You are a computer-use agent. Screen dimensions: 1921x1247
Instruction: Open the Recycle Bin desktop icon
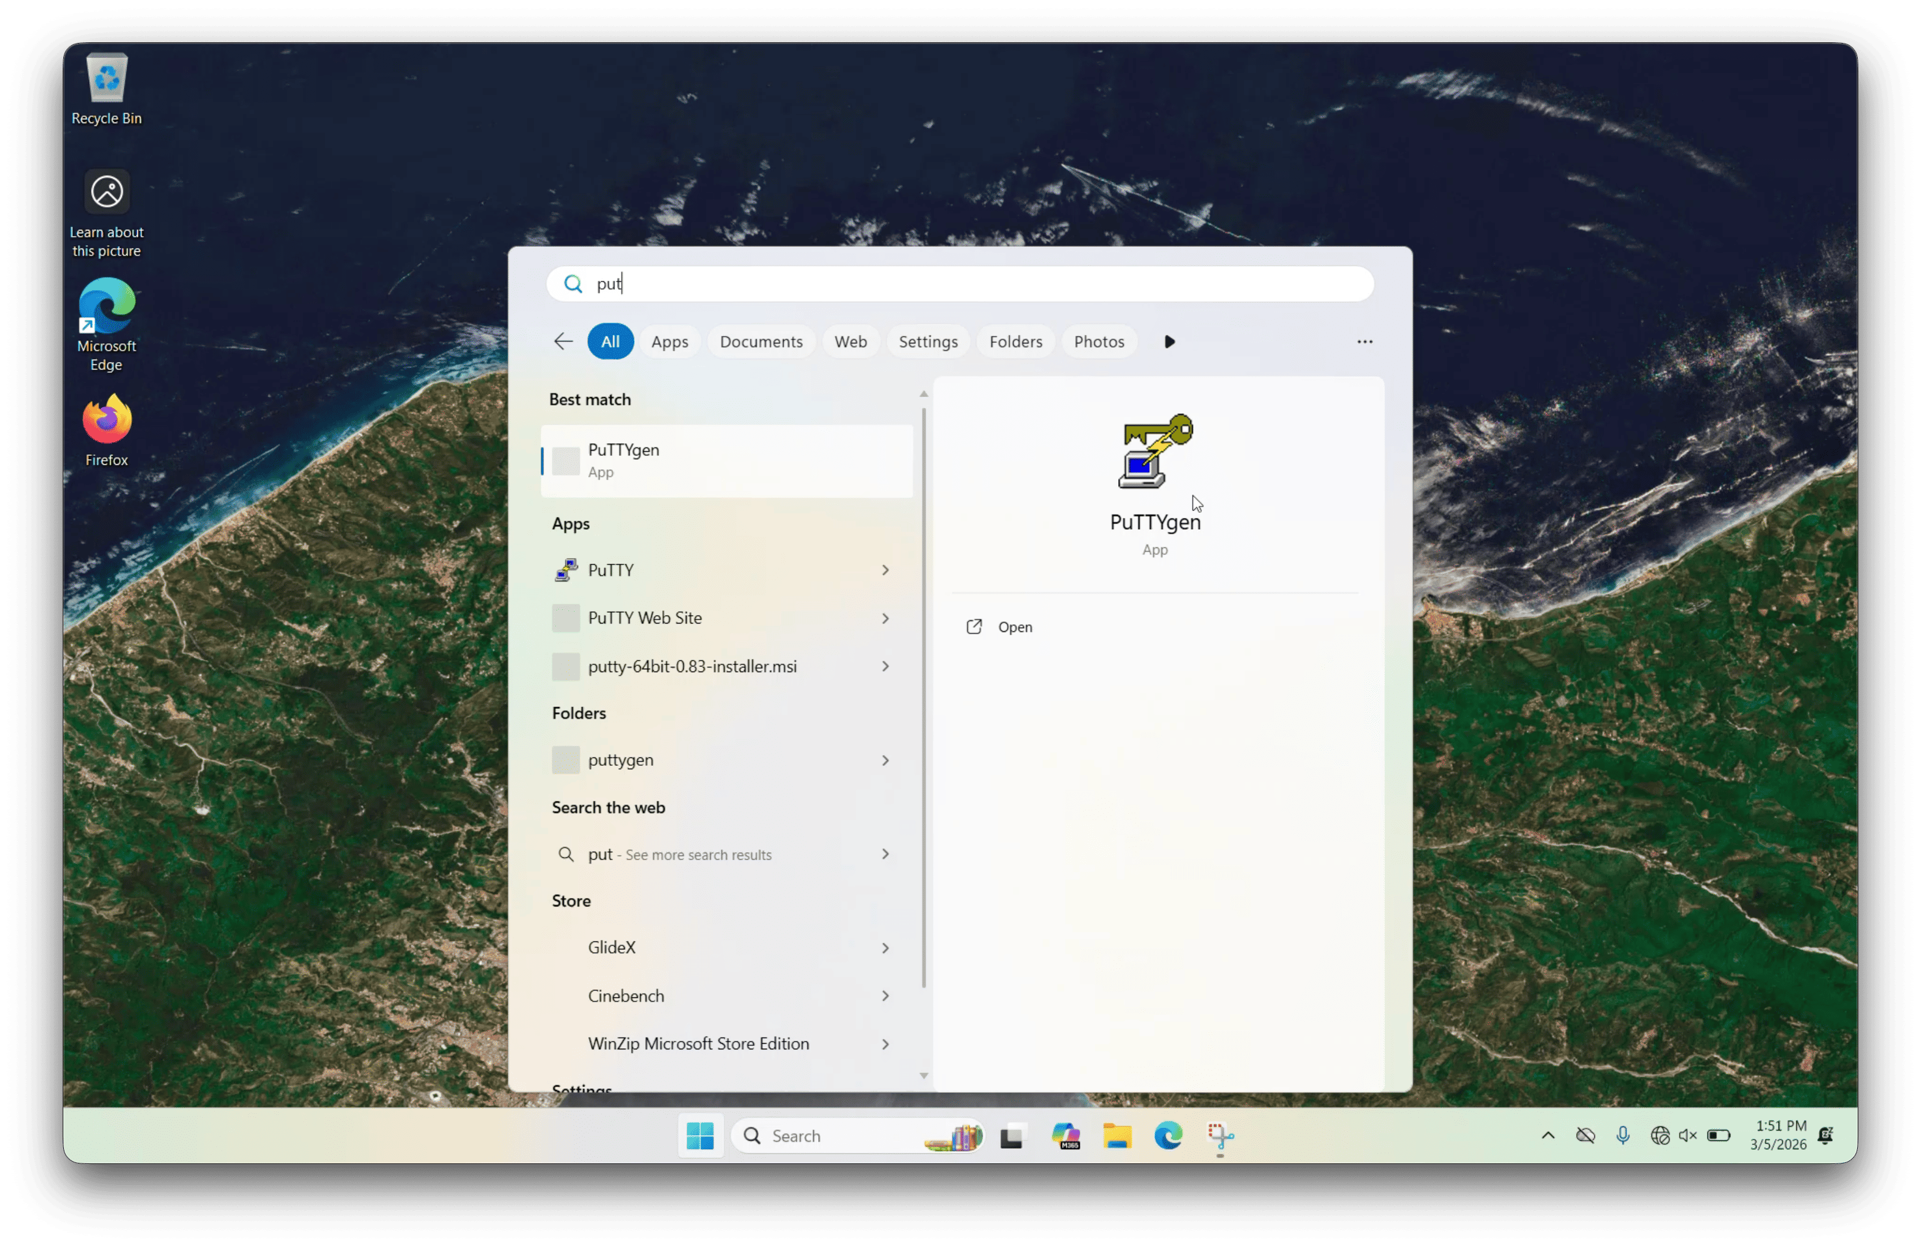point(107,89)
